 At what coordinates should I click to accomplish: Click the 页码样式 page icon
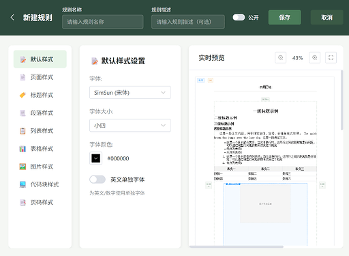22,202
